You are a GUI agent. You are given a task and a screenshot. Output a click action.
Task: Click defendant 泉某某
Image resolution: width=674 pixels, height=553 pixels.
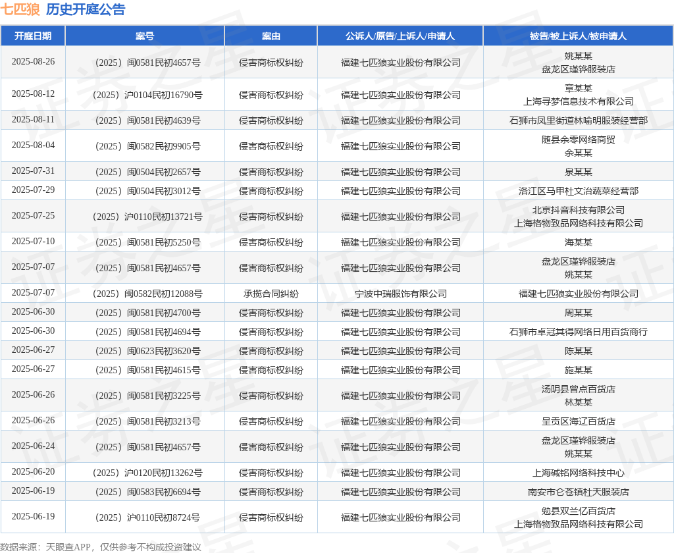578,172
